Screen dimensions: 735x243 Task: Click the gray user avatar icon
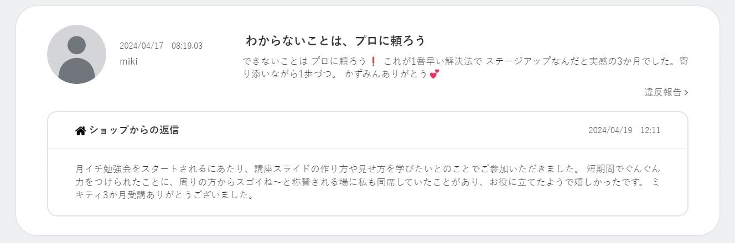(76, 54)
